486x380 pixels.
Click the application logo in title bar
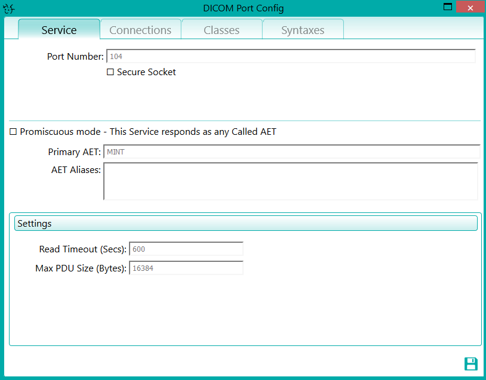click(9, 8)
